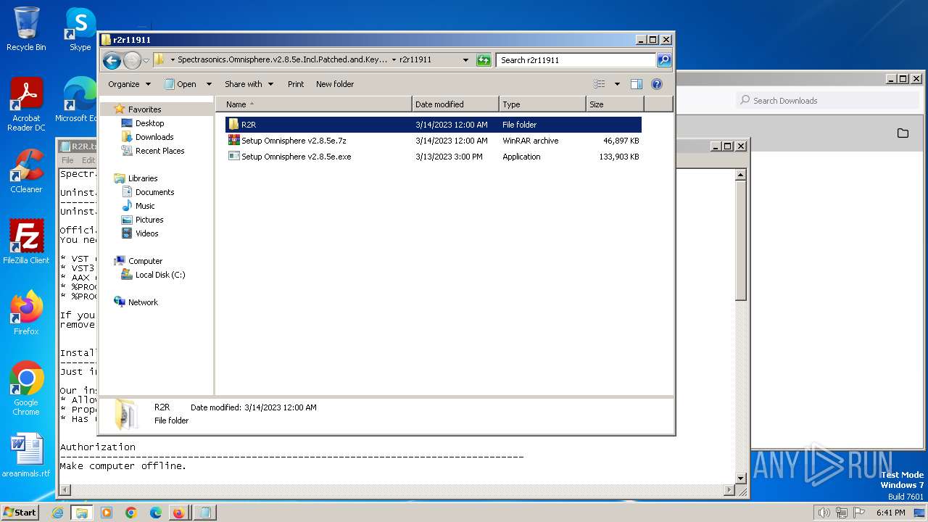This screenshot has height=522, width=928.
Task: Open recent locations dropdown next to forward arrow
Action: point(146,60)
